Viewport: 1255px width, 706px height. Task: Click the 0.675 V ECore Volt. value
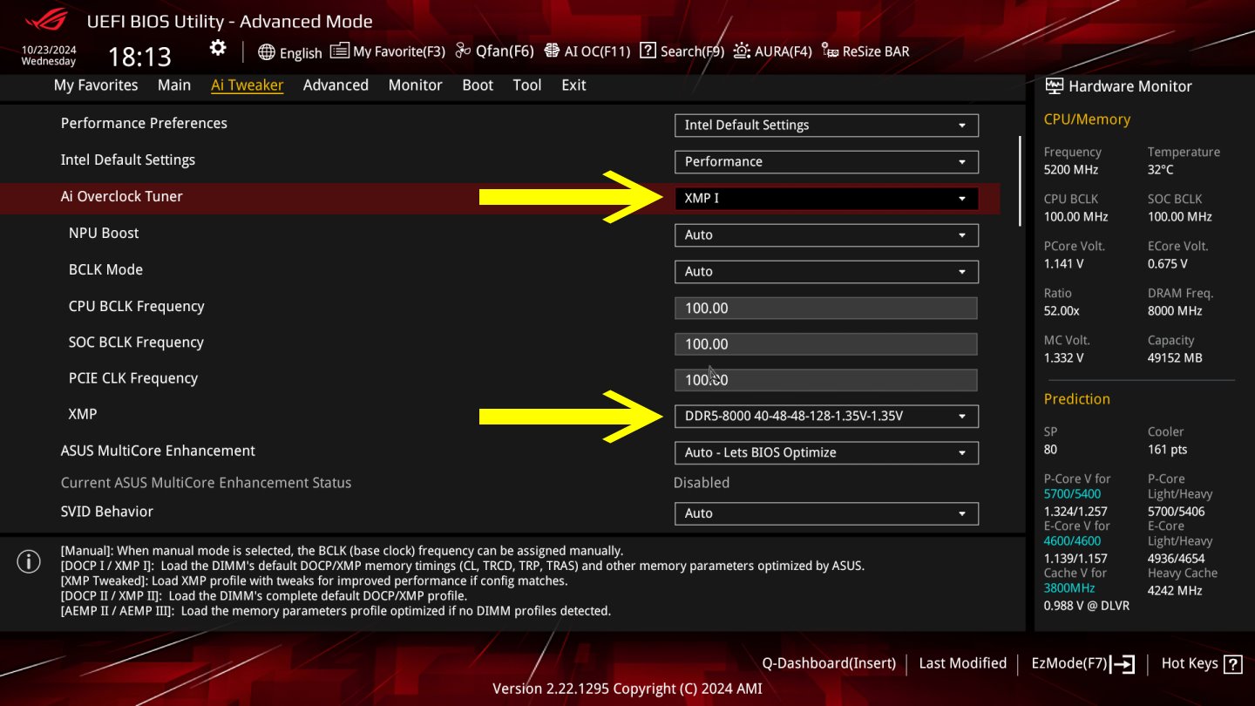click(1168, 264)
